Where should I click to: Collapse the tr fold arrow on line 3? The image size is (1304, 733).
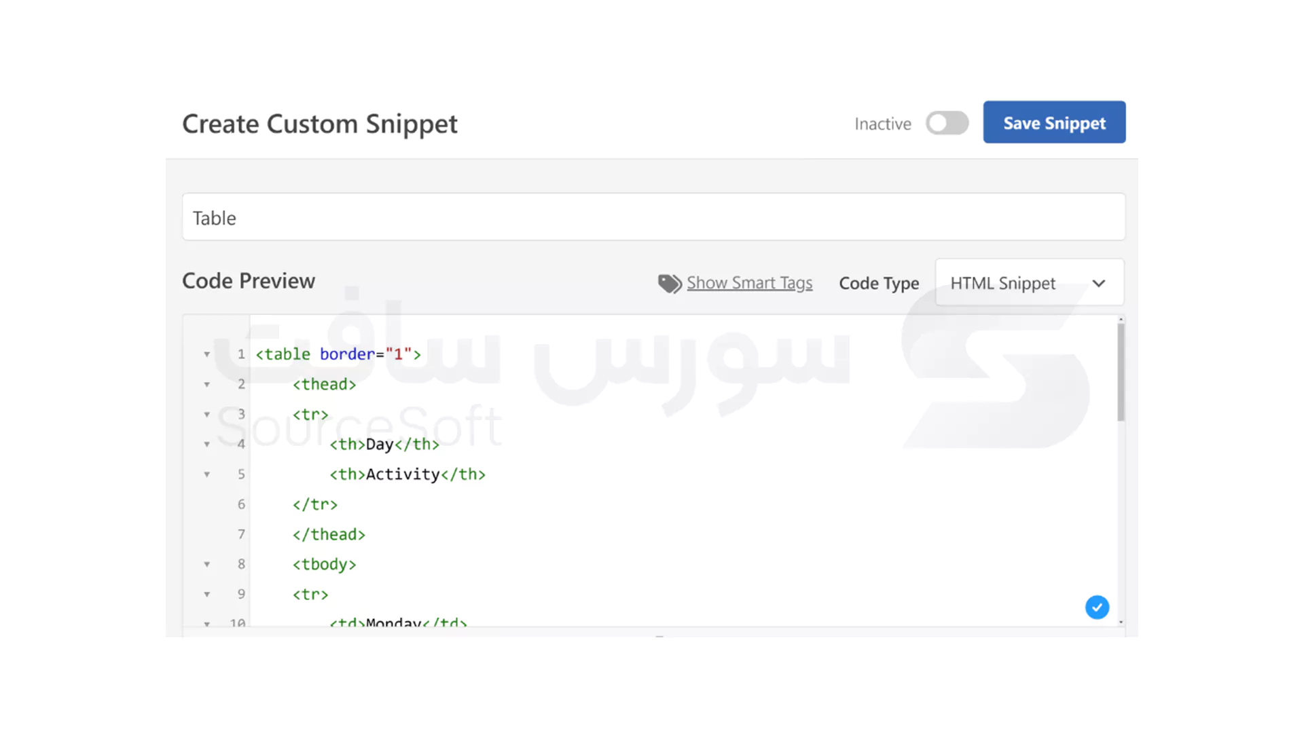(207, 414)
